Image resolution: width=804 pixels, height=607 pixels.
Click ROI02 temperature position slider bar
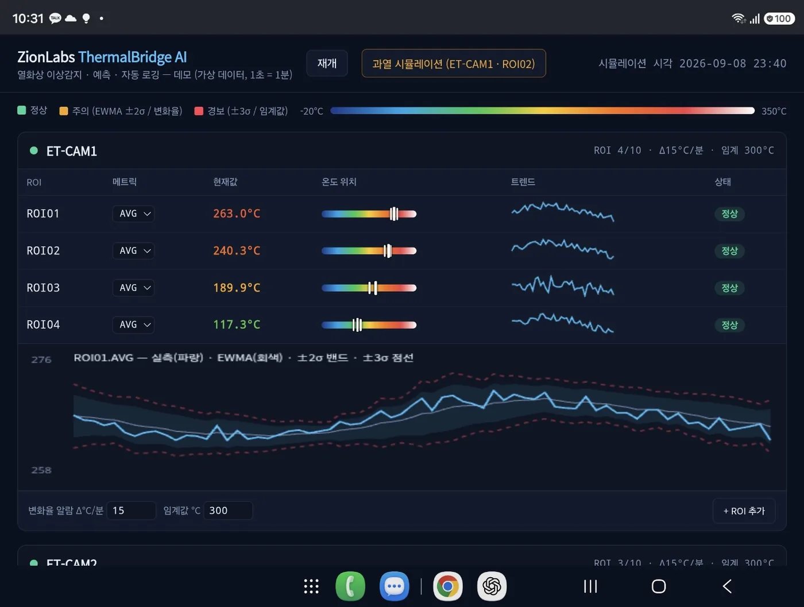click(369, 251)
